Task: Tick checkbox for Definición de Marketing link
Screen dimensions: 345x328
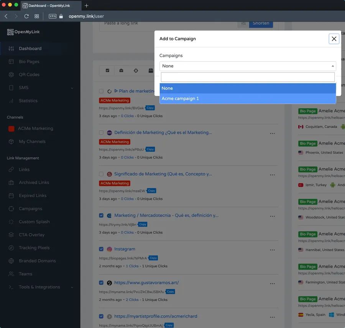Action: point(101,132)
